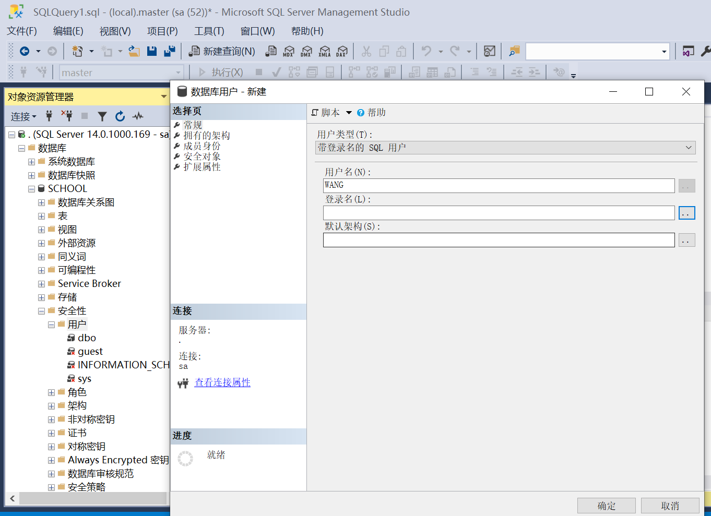Select the sys user in tree
Screen dimensions: 711x516
point(84,379)
